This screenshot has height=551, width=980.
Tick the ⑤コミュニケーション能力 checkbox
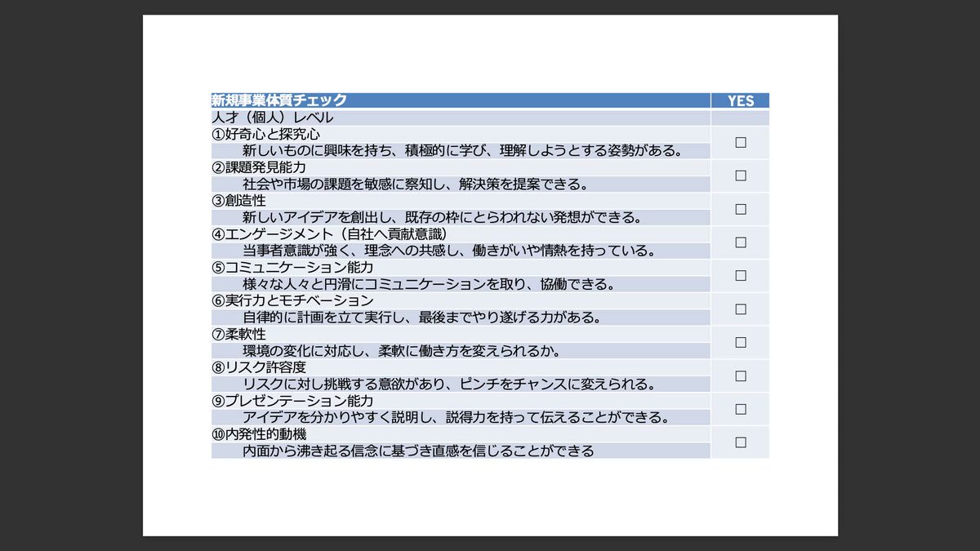click(x=740, y=275)
